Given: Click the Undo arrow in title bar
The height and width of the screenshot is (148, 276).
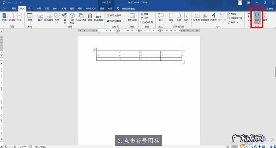Looking at the screenshot, I should [x=9, y=3].
